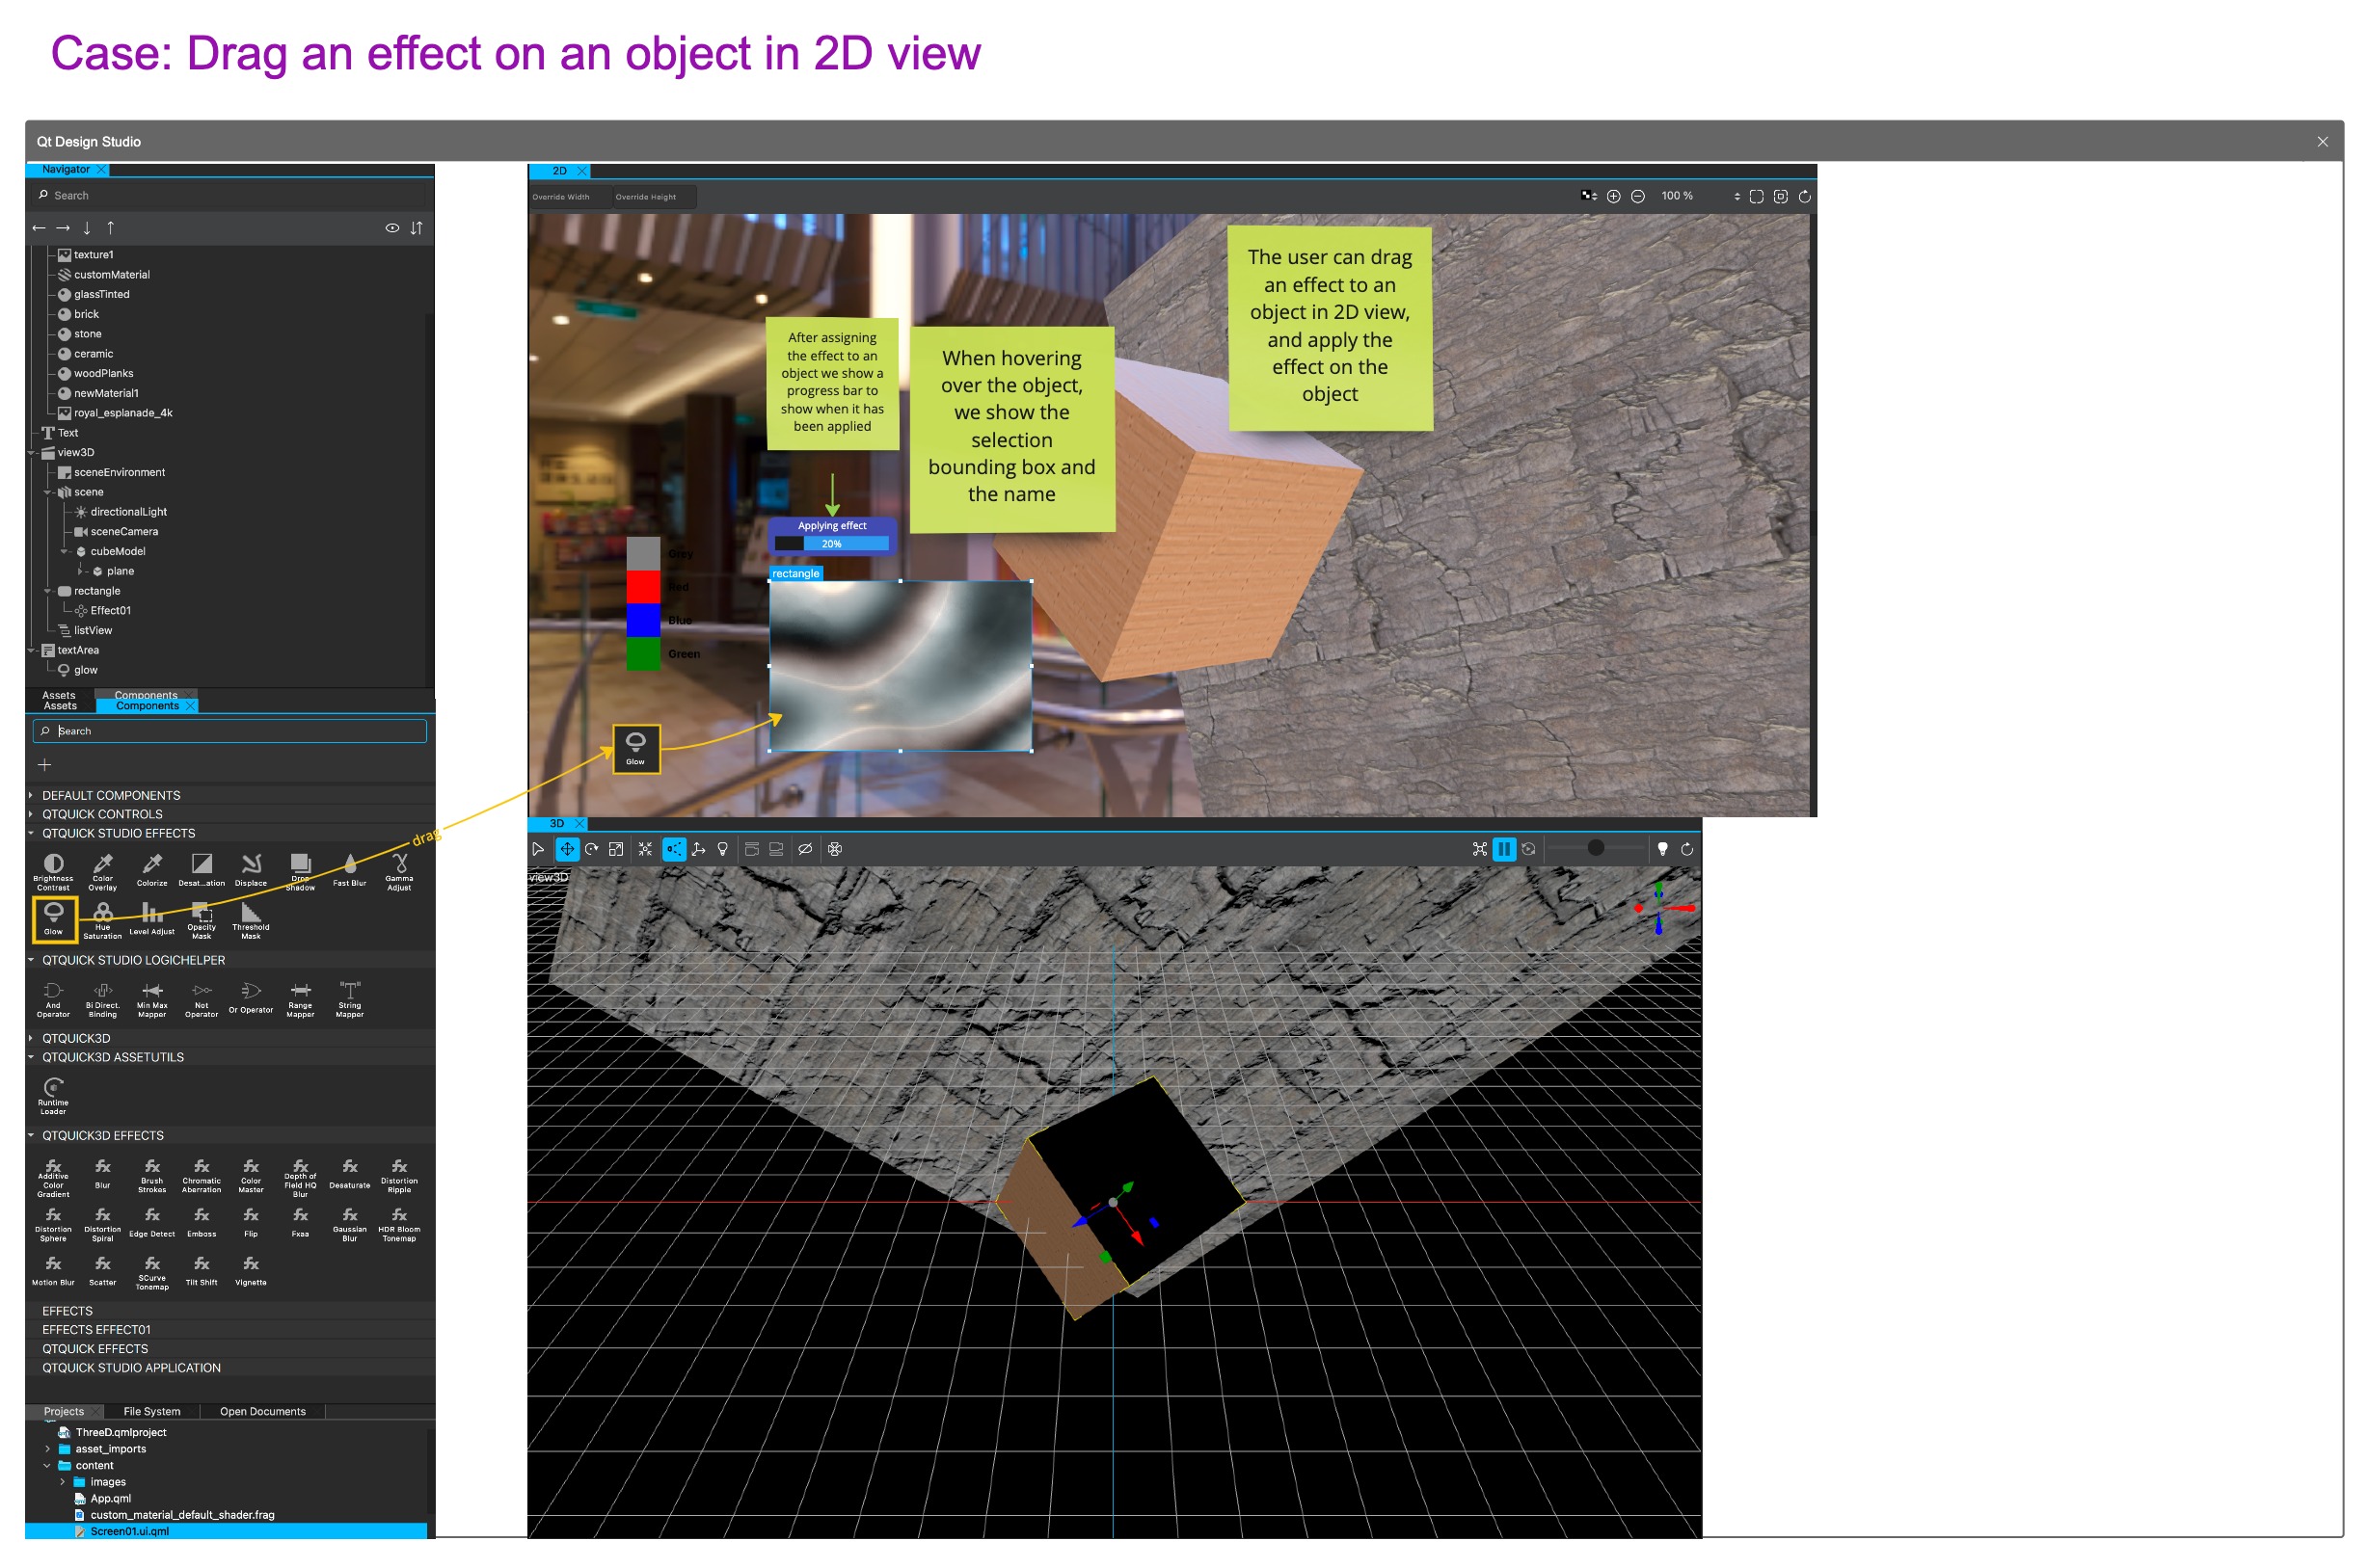Toggle edit light in 3D toolbar

pos(722,848)
